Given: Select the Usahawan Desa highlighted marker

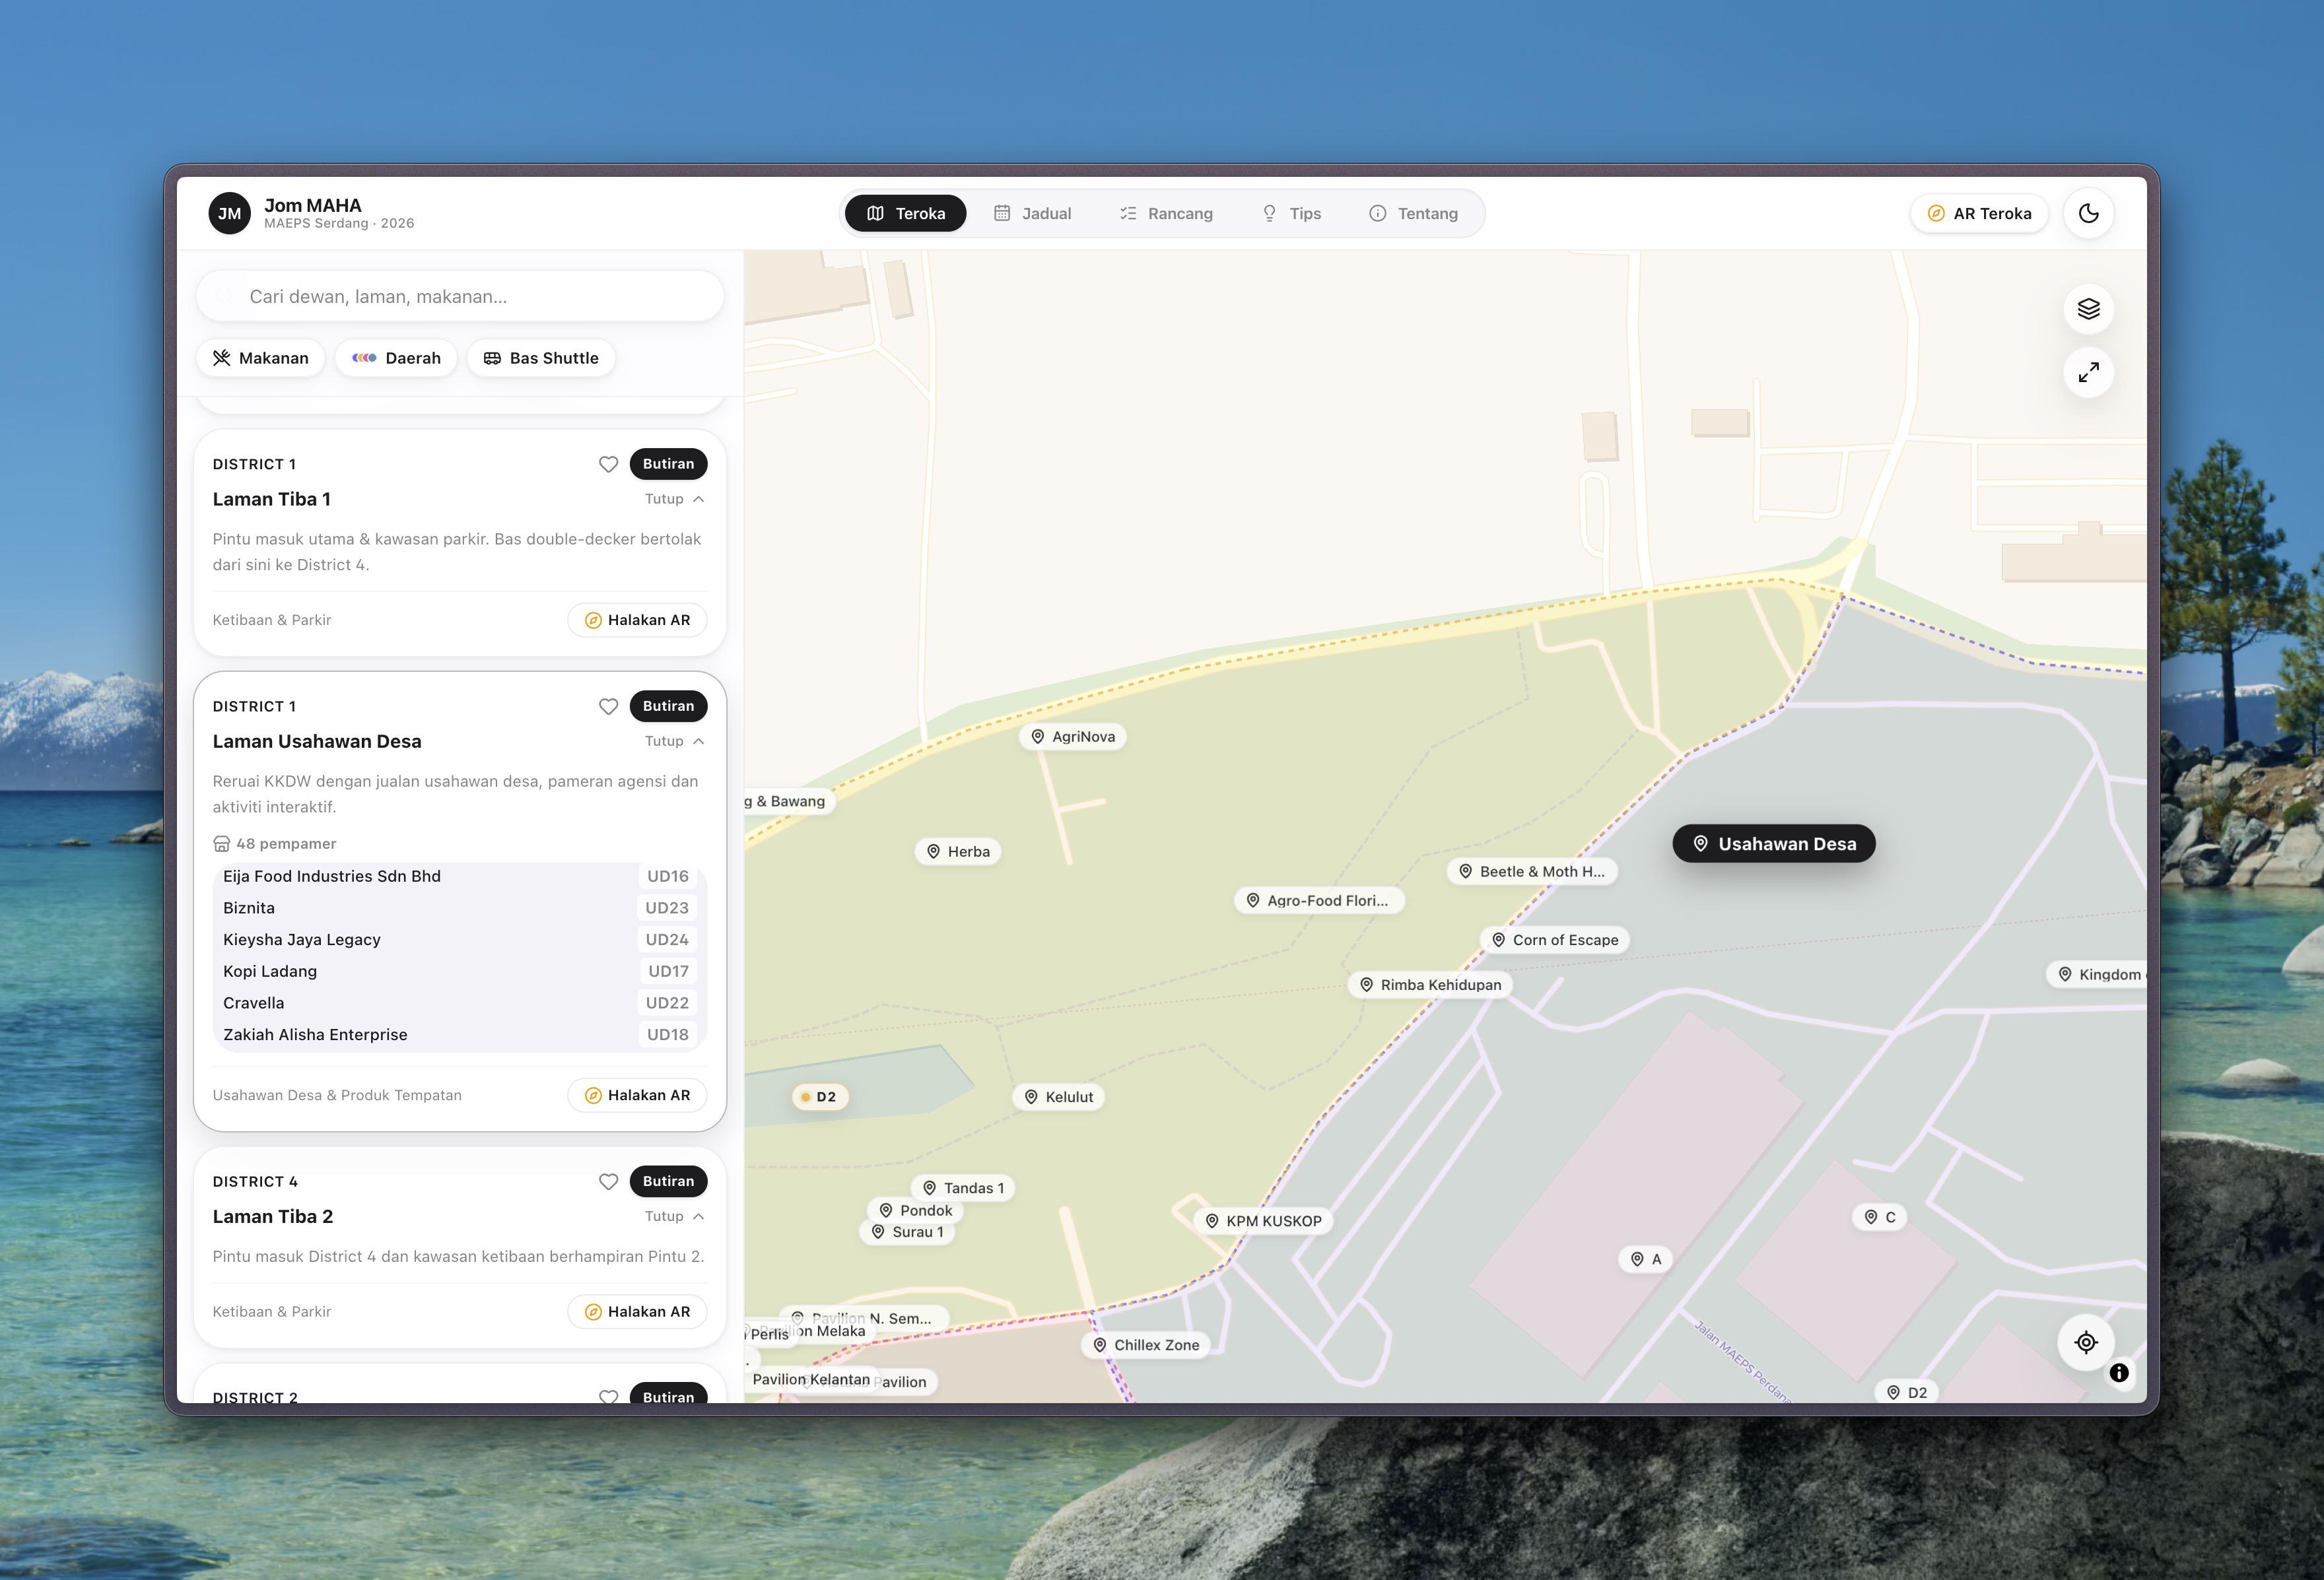Looking at the screenshot, I should coord(1774,843).
